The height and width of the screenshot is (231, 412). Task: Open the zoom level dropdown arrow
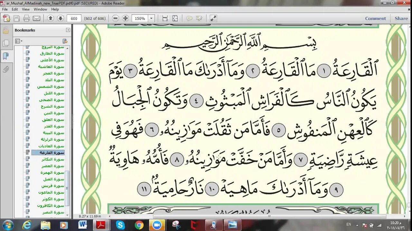point(151,18)
